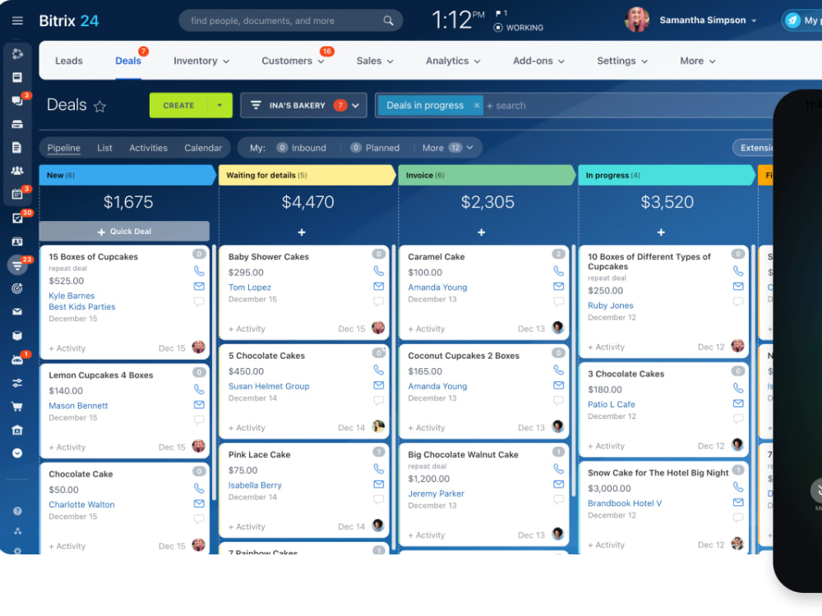Viewport: 822px width, 616px height.
Task: Open Samantha Simpson user menu
Action: [708, 21]
